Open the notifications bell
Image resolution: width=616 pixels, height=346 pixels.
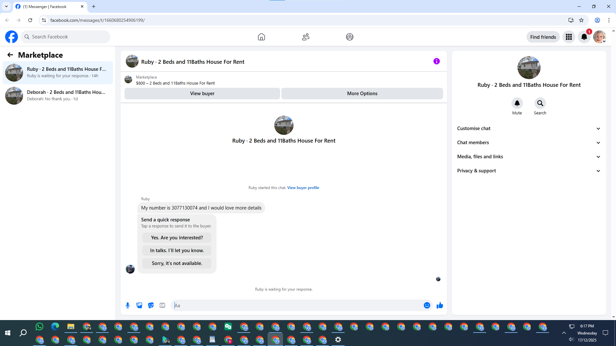click(x=584, y=37)
